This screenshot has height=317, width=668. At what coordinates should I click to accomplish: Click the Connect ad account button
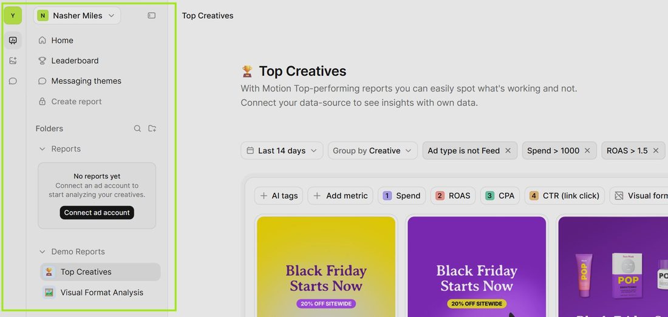[x=97, y=213]
